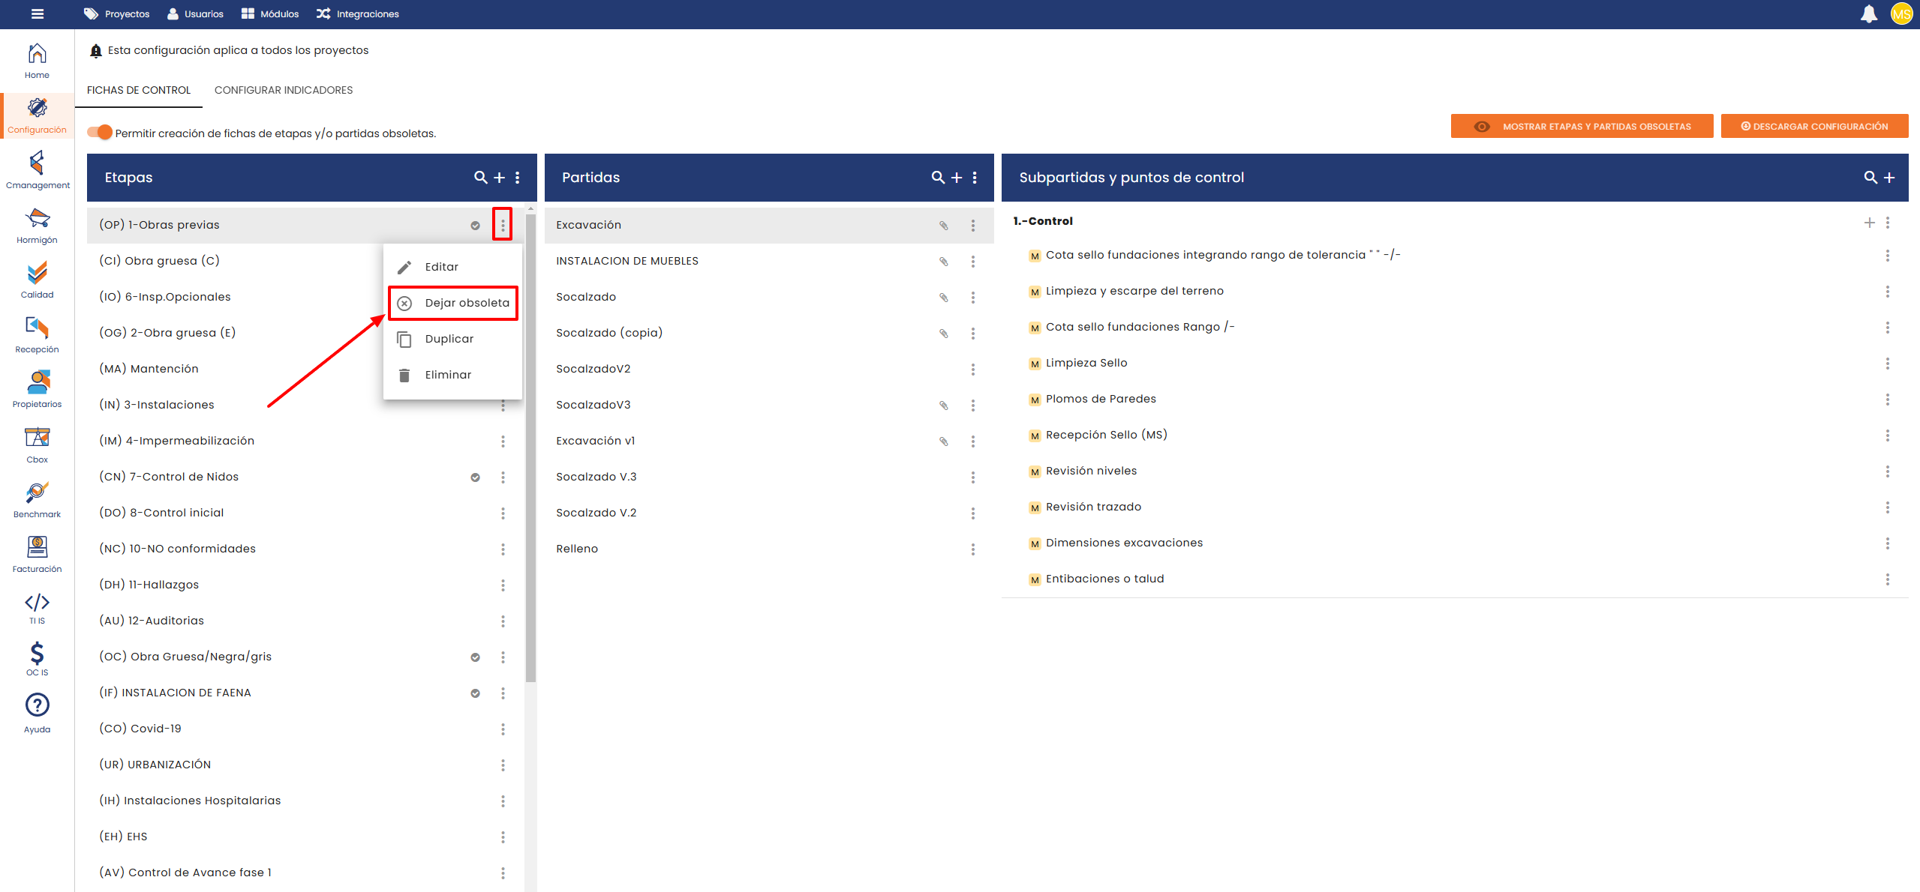1920x892 pixels.
Task: Show obsolete etapas and partidas
Action: click(1582, 127)
